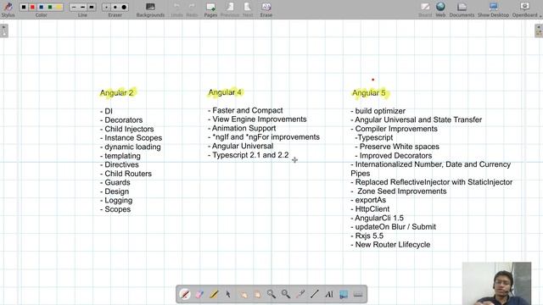Click '- updateOn Blur / Submit' line
Screen dimensions: 543x305
pyautogui.click(x=394, y=227)
